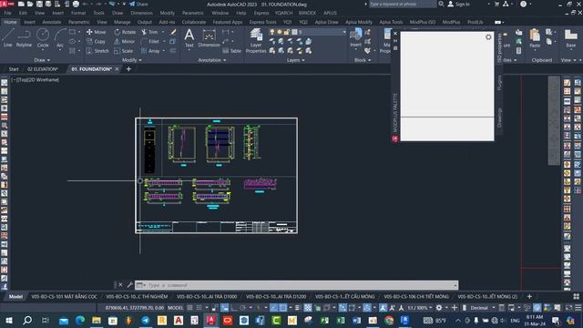Click the Insert block icon

click(355, 38)
